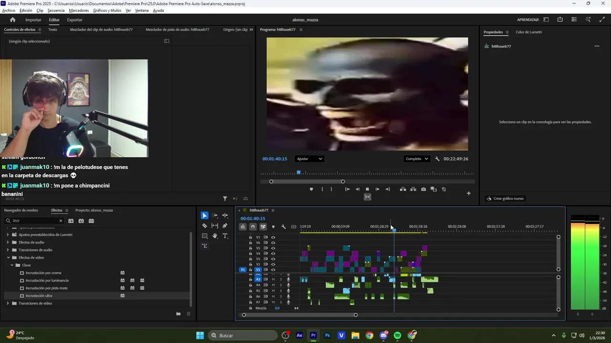Open Spotify from the taskbar

pos(398,335)
